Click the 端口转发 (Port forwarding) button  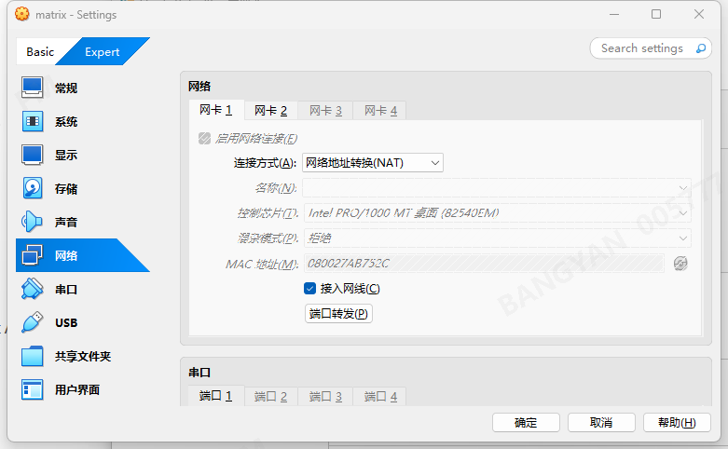338,314
